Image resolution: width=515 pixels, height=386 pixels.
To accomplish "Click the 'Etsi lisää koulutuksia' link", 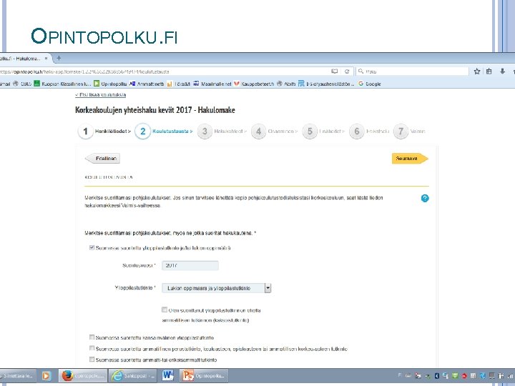I will (101, 95).
